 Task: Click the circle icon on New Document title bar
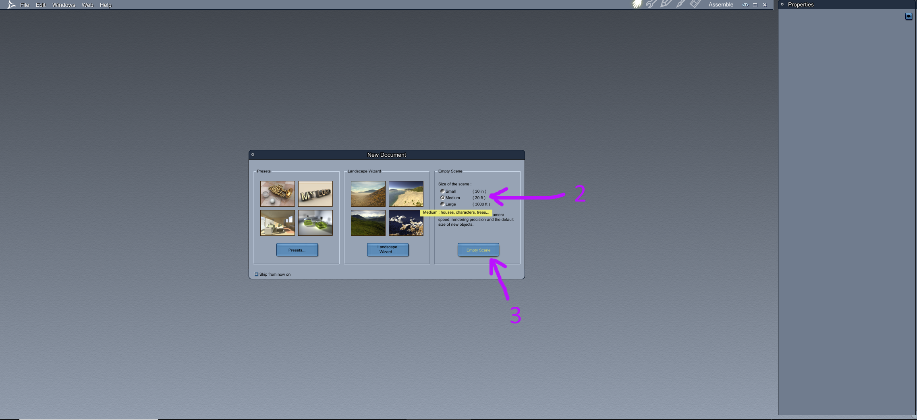click(x=253, y=154)
